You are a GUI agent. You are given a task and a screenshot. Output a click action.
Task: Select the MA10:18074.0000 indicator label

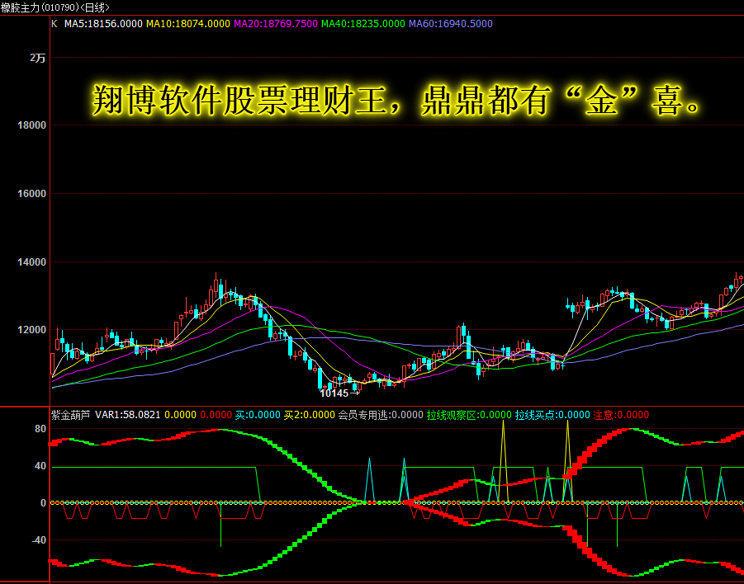[188, 24]
